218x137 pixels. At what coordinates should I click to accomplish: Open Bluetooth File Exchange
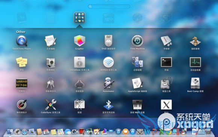pyautogui.click(x=109, y=105)
